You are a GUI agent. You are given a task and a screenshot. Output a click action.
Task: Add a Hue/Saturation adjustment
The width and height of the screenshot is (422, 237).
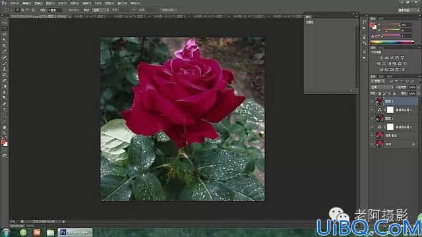(x=378, y=64)
